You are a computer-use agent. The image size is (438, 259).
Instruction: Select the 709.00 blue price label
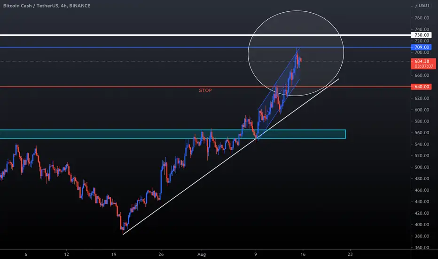pos(421,47)
